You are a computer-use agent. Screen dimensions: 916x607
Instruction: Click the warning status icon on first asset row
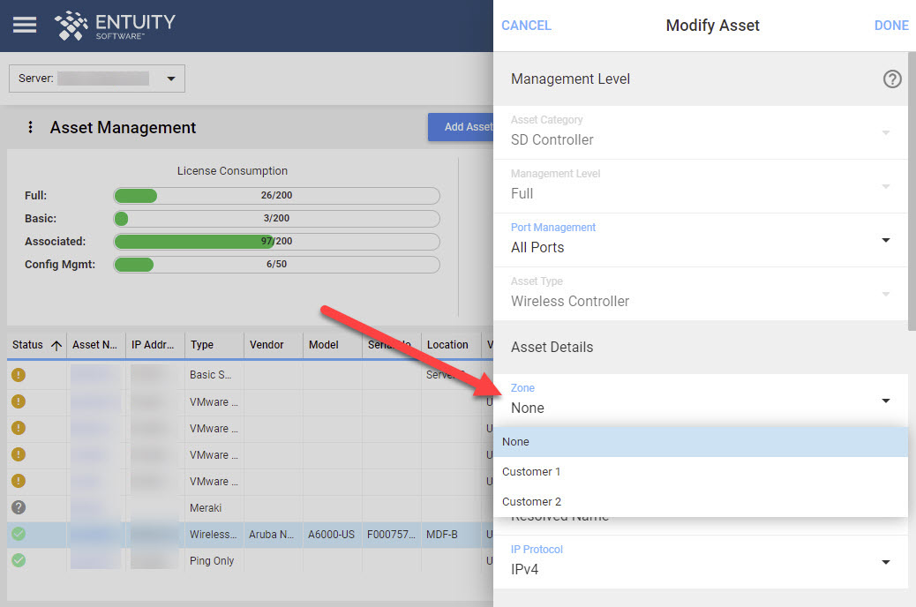[x=19, y=375]
